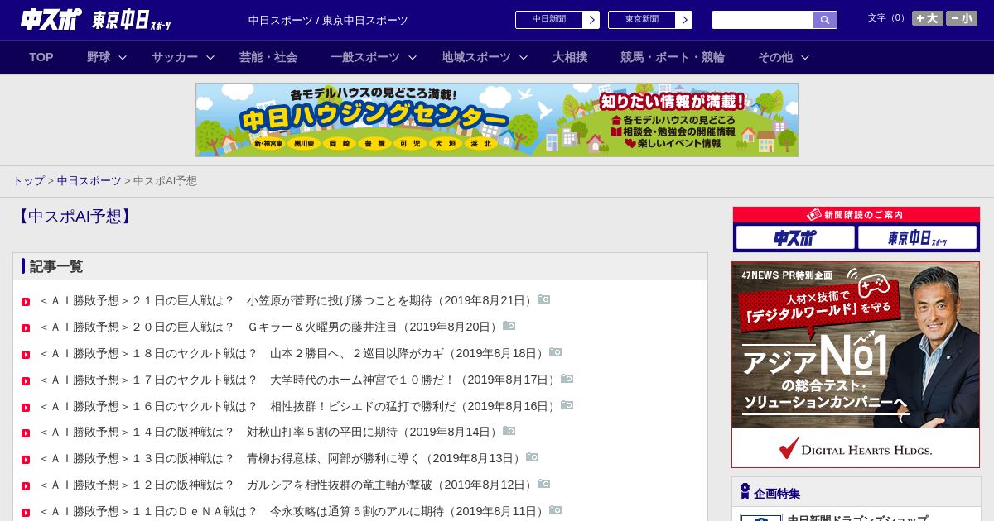Viewport: 994px width, 521px height.
Task: Click camera icon beside August 20 article
Action: pos(509,326)
